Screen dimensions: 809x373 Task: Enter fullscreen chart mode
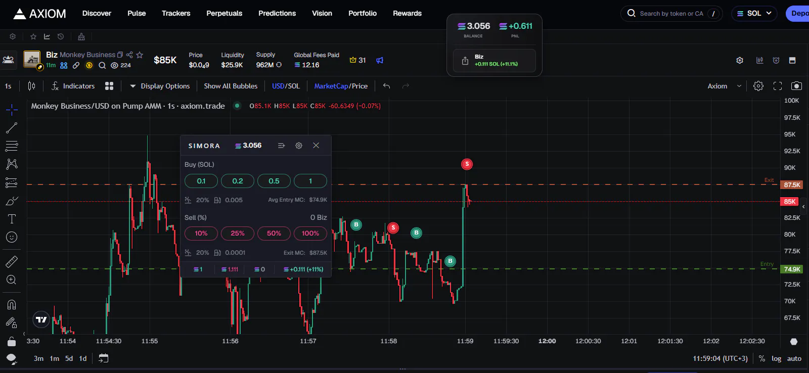point(778,86)
